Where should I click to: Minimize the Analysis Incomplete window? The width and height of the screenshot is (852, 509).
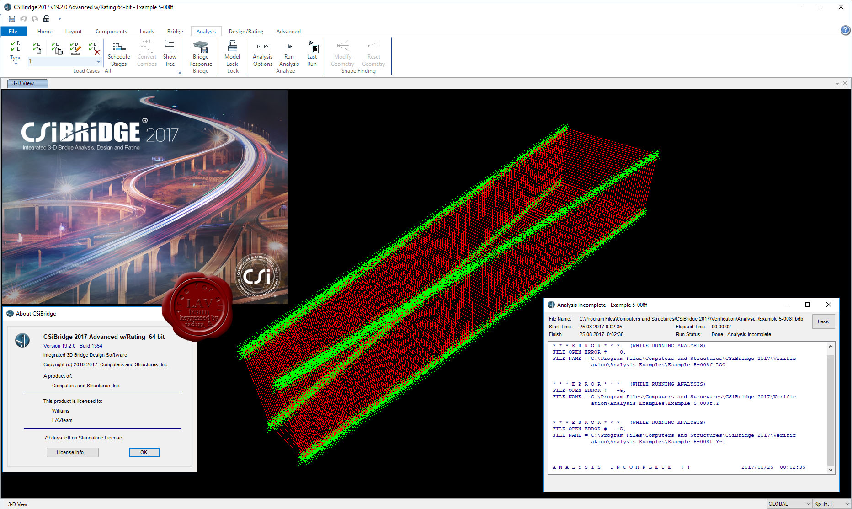787,305
